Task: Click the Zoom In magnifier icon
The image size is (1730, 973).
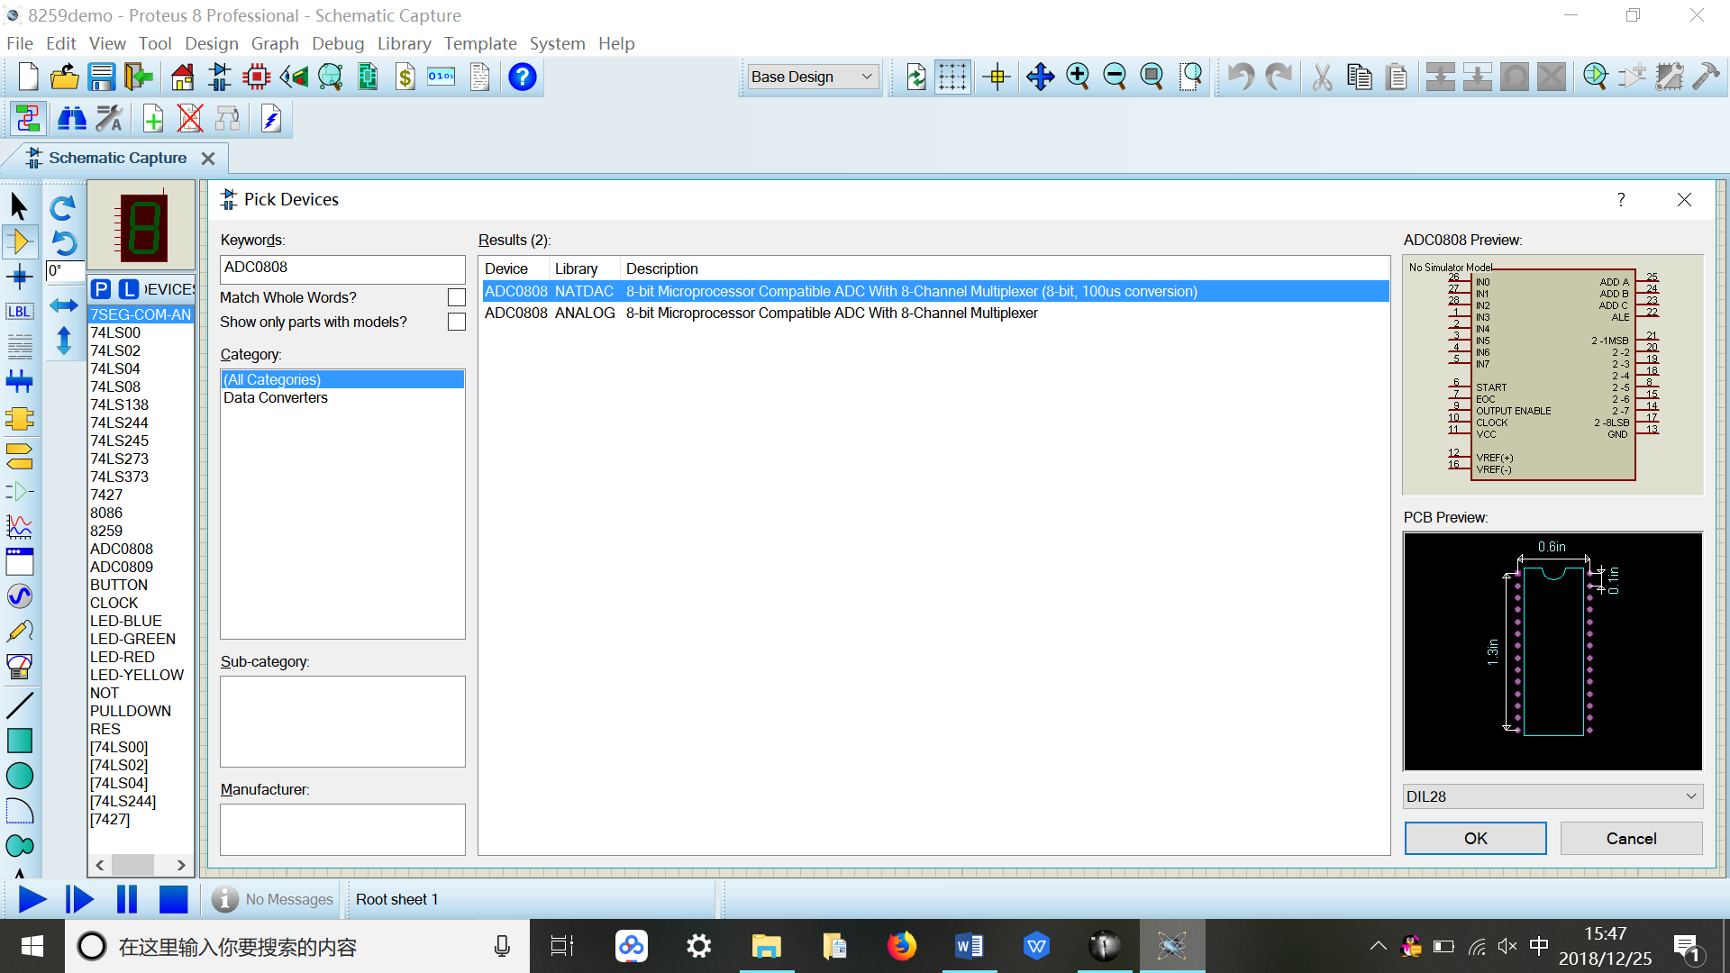Action: [1078, 77]
